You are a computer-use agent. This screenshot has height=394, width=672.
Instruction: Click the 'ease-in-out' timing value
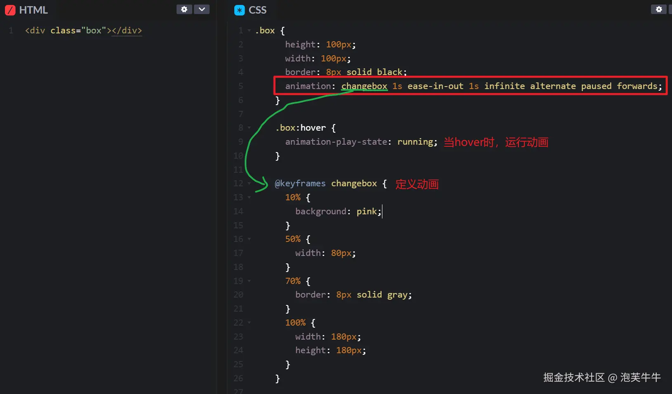coord(436,86)
